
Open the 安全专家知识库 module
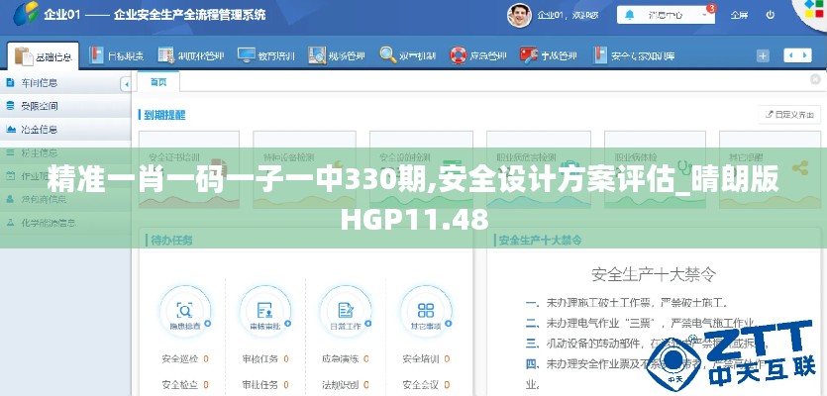click(634, 55)
